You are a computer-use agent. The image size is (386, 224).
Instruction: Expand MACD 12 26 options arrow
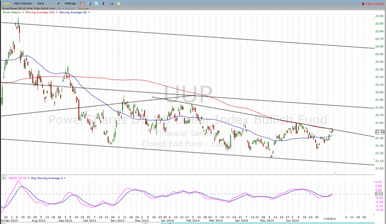coord(29,178)
